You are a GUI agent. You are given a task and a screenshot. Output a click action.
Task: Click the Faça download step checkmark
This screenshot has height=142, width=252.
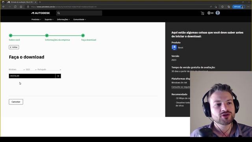point(83,35)
